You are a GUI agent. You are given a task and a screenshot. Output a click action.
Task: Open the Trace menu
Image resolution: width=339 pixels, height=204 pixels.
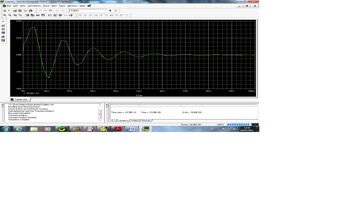tap(46, 6)
